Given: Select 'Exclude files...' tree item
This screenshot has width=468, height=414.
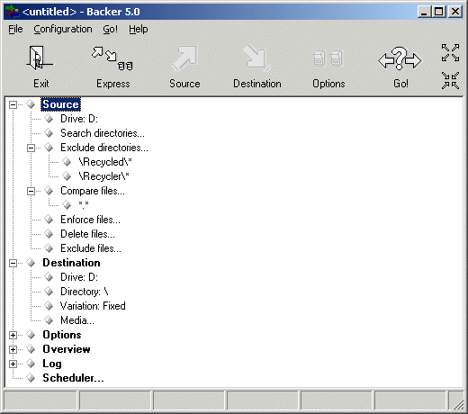Looking at the screenshot, I should pos(91,248).
